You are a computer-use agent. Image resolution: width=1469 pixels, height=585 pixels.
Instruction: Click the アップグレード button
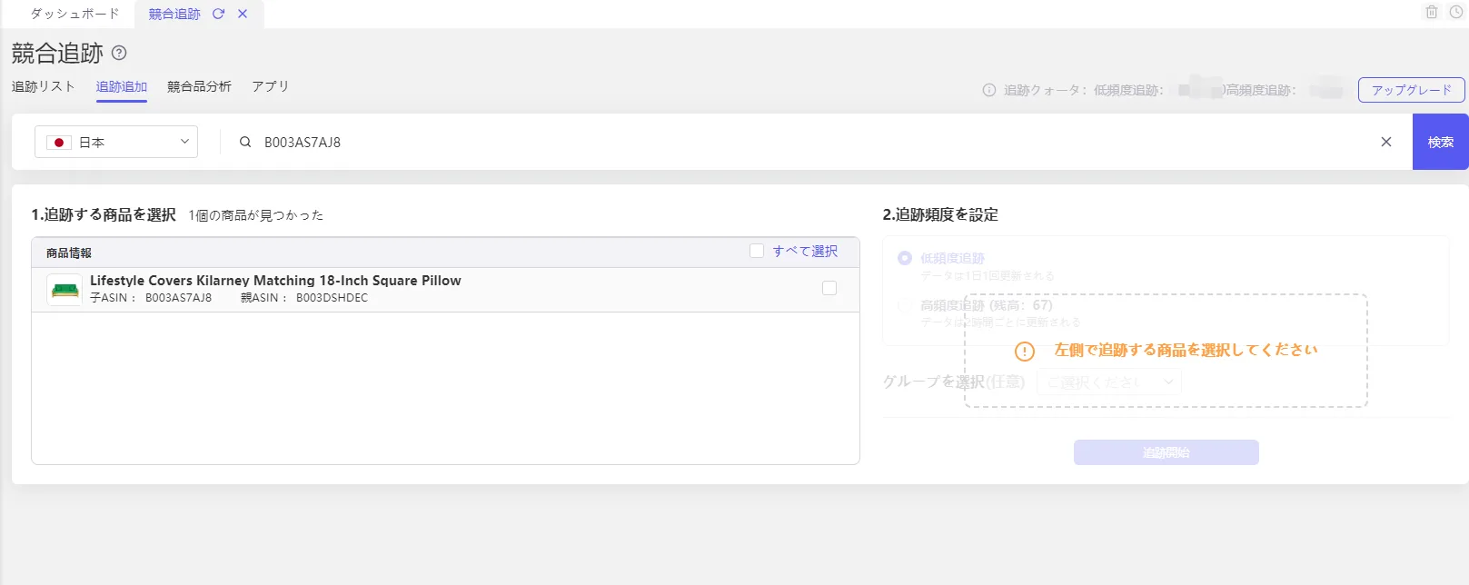coord(1411,90)
